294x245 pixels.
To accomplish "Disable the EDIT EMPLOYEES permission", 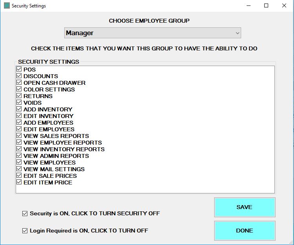I will [x=19, y=129].
